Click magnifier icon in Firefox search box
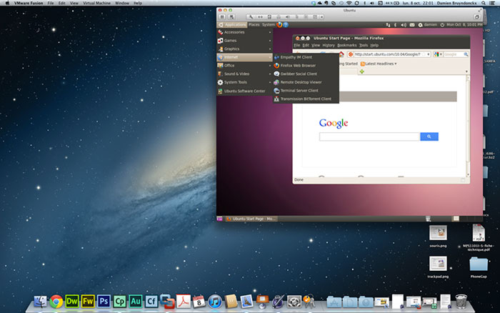Image resolution: width=500 pixels, height=313 pixels. [x=466, y=54]
